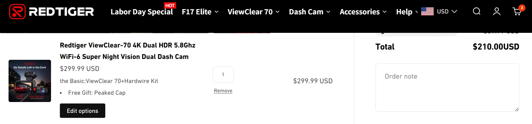
Task: Open the Accessories menu
Action: pyautogui.click(x=363, y=12)
